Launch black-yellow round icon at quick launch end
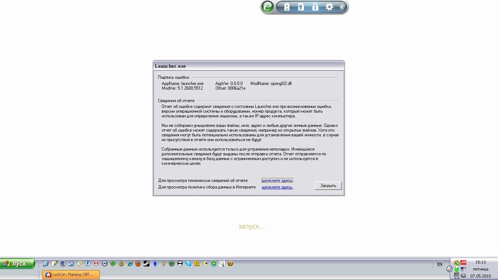Viewport: 498px width, 280px height. point(230,264)
